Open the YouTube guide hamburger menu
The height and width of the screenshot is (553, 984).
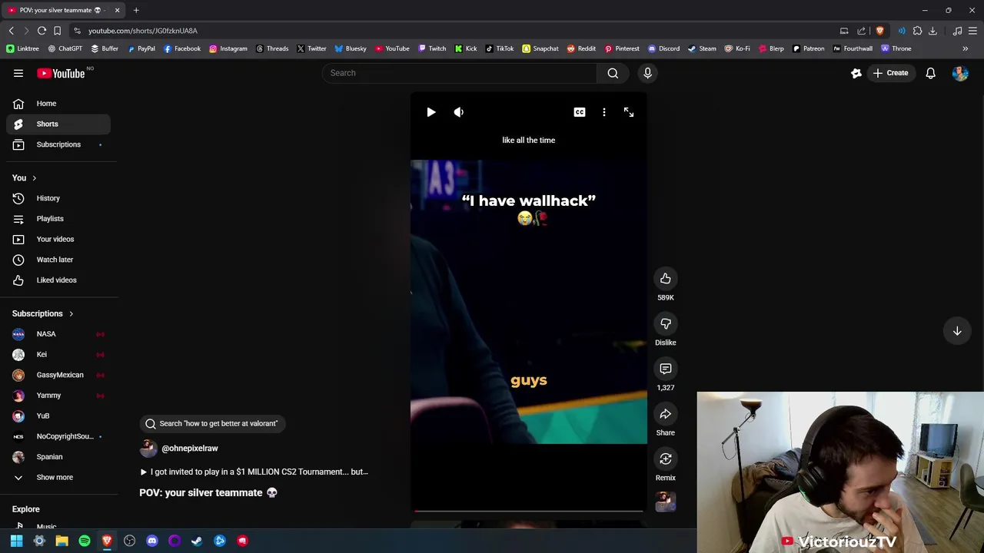[18, 73]
